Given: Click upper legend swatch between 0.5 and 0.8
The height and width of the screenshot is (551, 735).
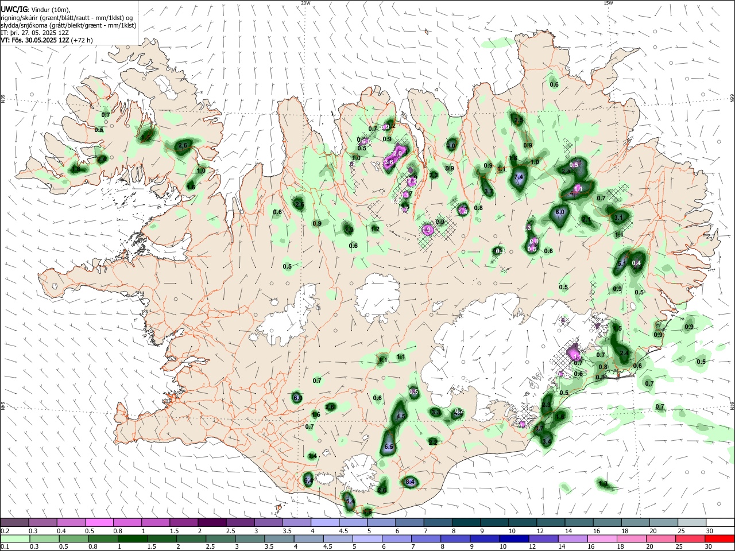Looking at the screenshot, I should [x=99, y=523].
